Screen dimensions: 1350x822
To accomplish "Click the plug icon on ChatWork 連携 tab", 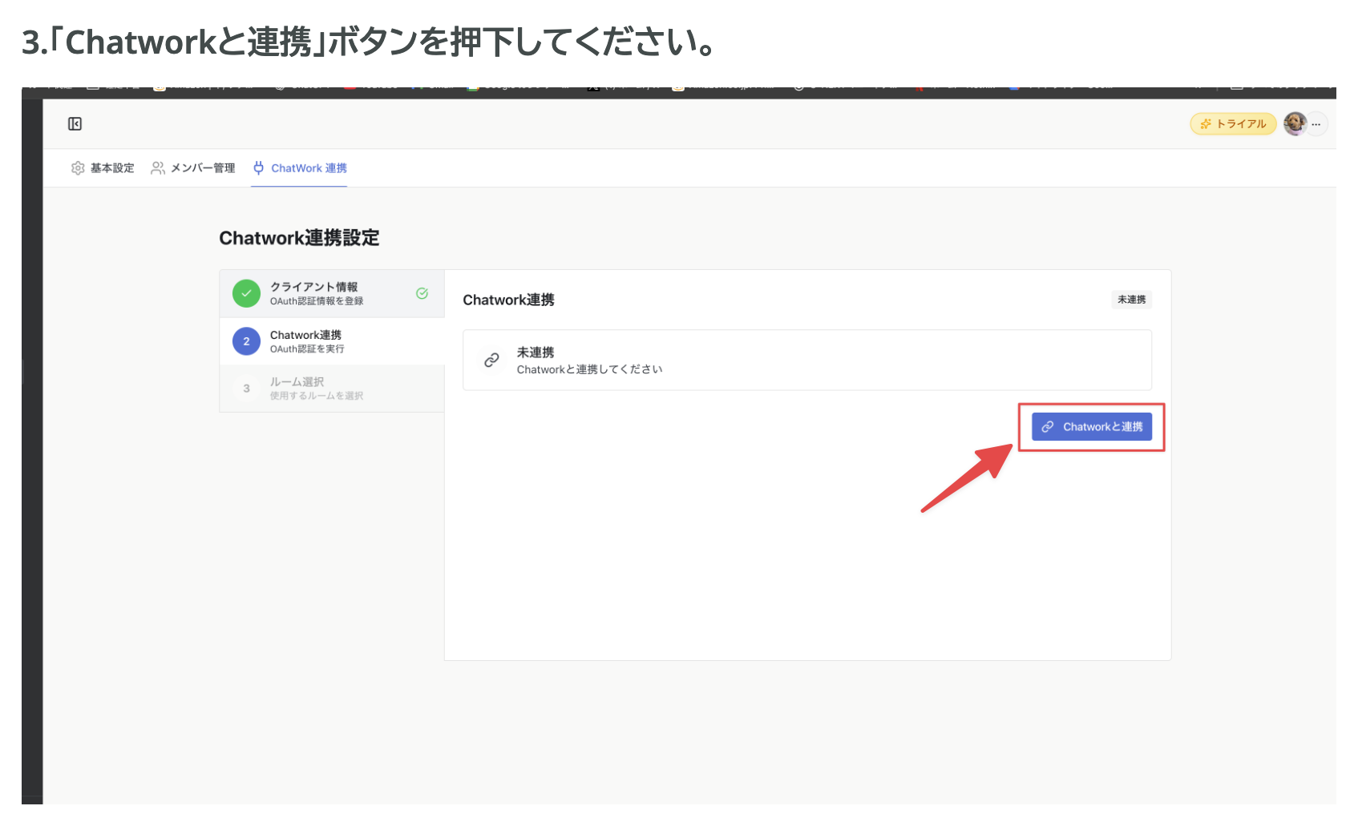I will point(258,168).
